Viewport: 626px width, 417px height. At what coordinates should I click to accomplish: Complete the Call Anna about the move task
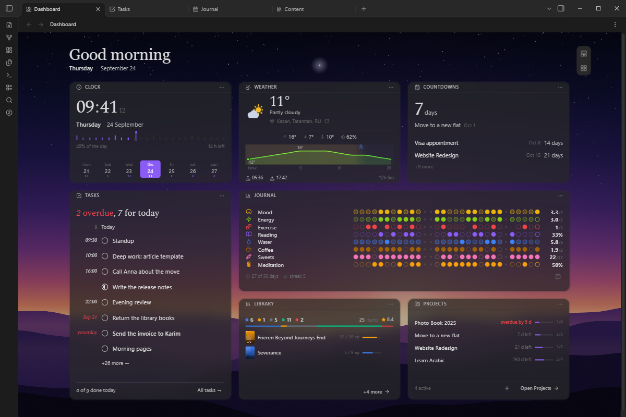tap(105, 272)
